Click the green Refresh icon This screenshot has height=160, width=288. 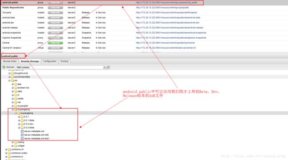pyautogui.click(x=4, y=67)
